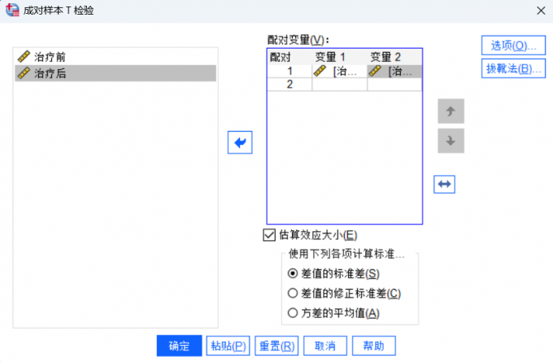Click the ruler icon beside 治疗前
The height and width of the screenshot is (362, 553).
(x=24, y=56)
